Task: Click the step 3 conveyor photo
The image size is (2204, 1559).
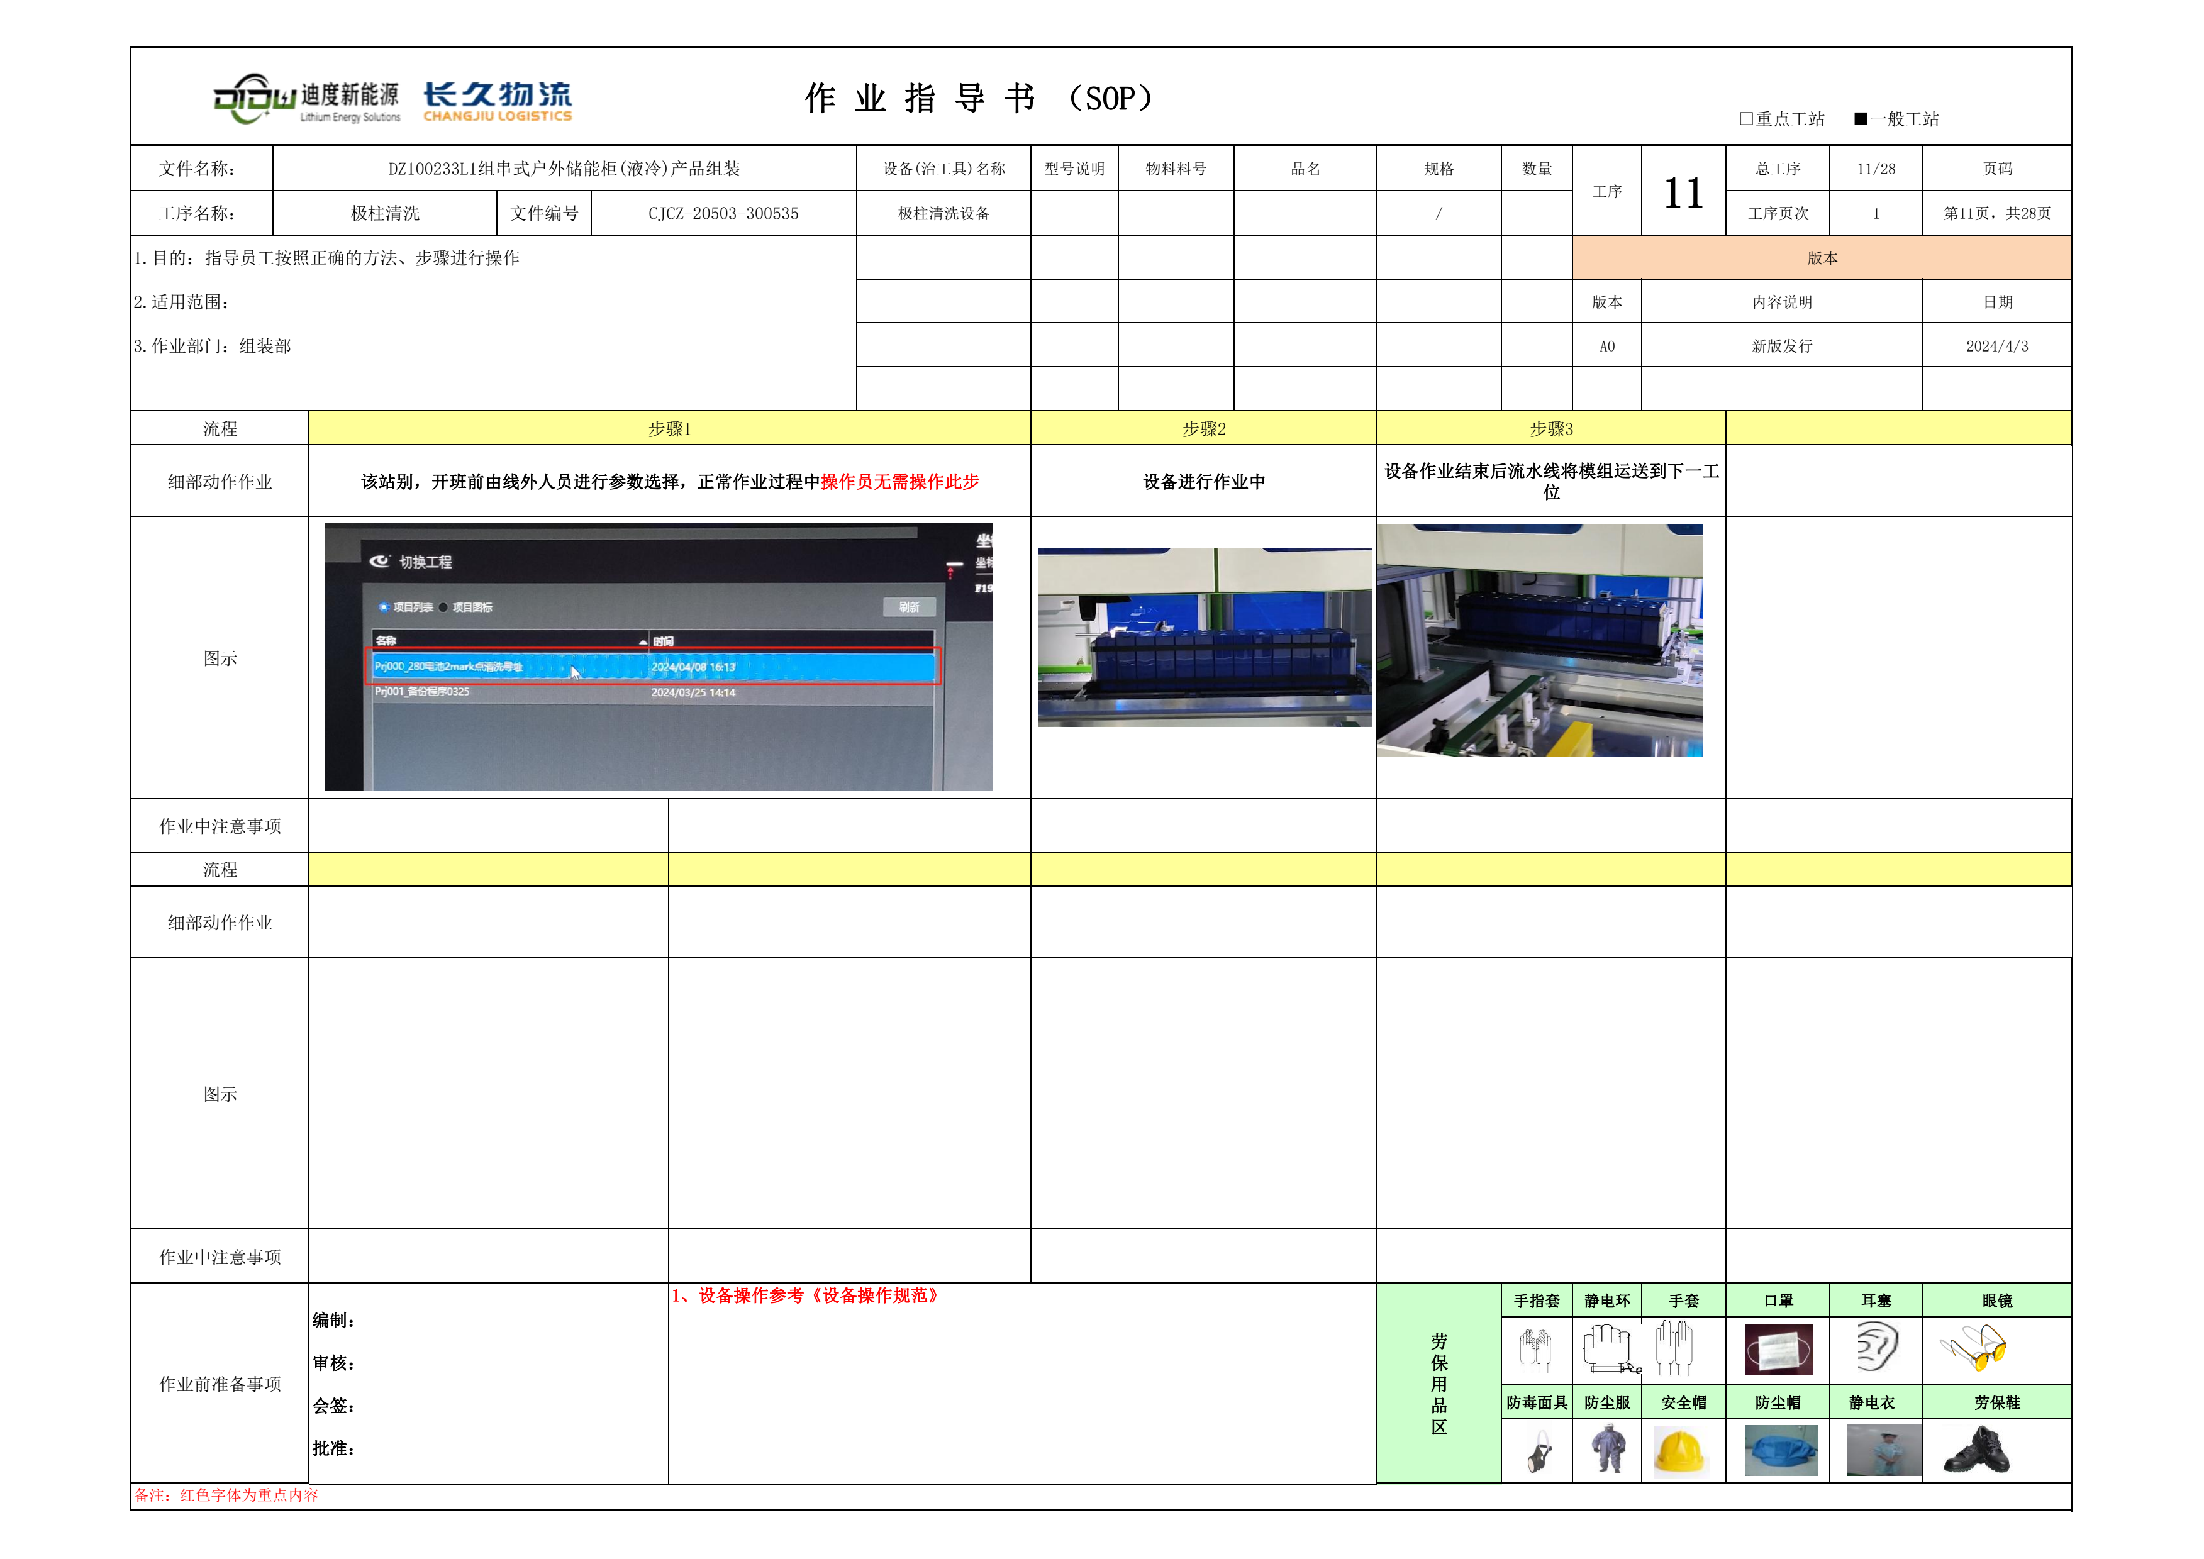Action: [x=1539, y=640]
